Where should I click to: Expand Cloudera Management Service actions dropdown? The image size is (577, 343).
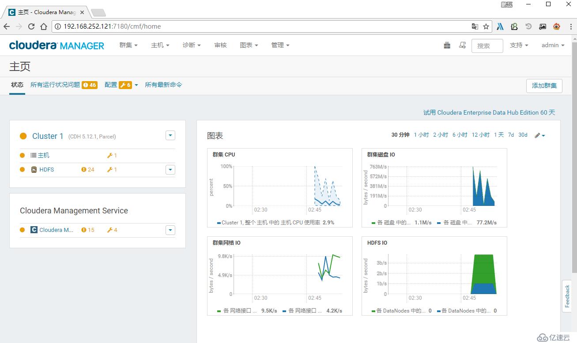point(170,230)
